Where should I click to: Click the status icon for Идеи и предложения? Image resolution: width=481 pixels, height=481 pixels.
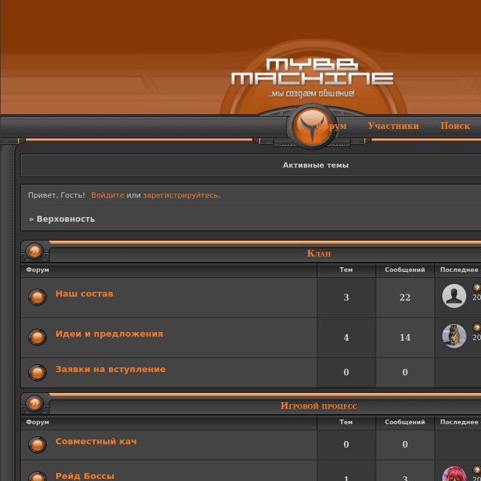coord(37,337)
